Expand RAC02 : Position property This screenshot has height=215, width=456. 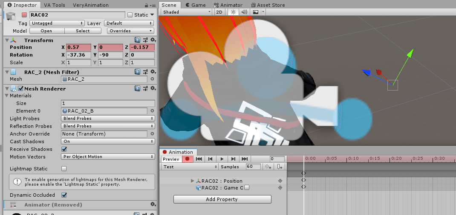point(192,181)
